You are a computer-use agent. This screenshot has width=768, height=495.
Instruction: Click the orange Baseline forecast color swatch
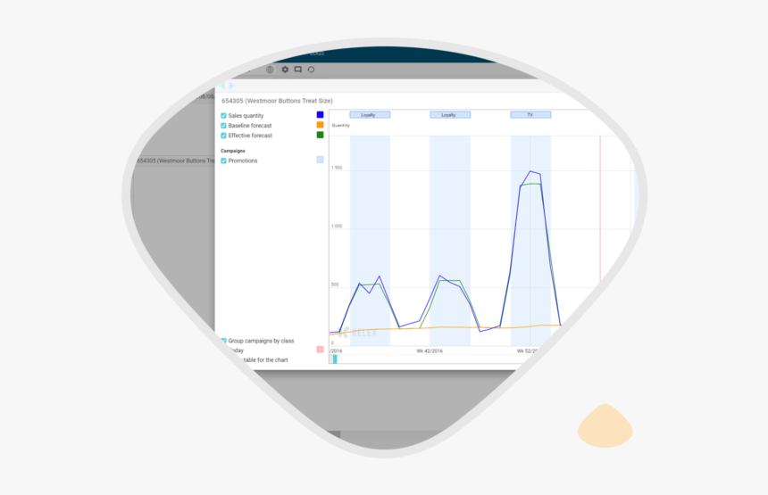[x=320, y=125]
